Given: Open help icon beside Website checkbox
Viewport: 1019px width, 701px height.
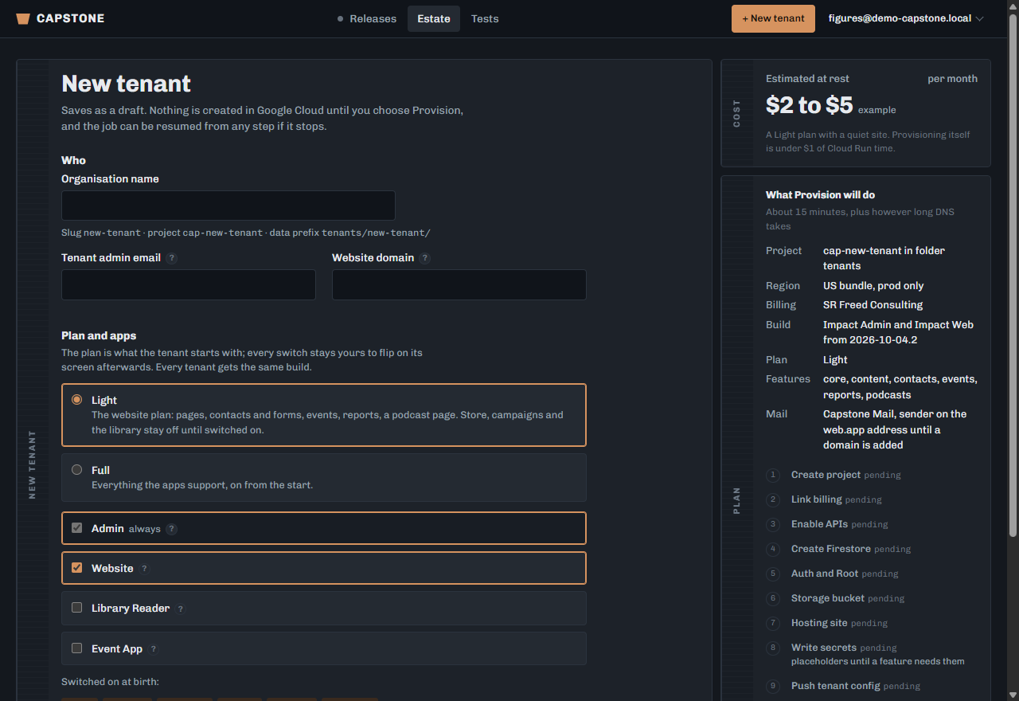Looking at the screenshot, I should coord(144,569).
